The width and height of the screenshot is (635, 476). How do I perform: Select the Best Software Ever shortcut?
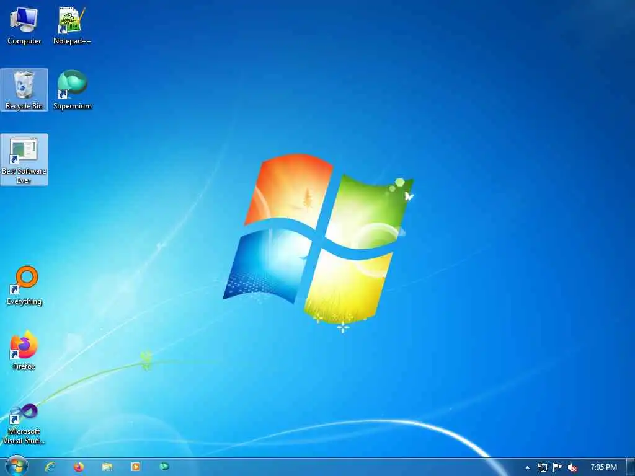click(24, 159)
